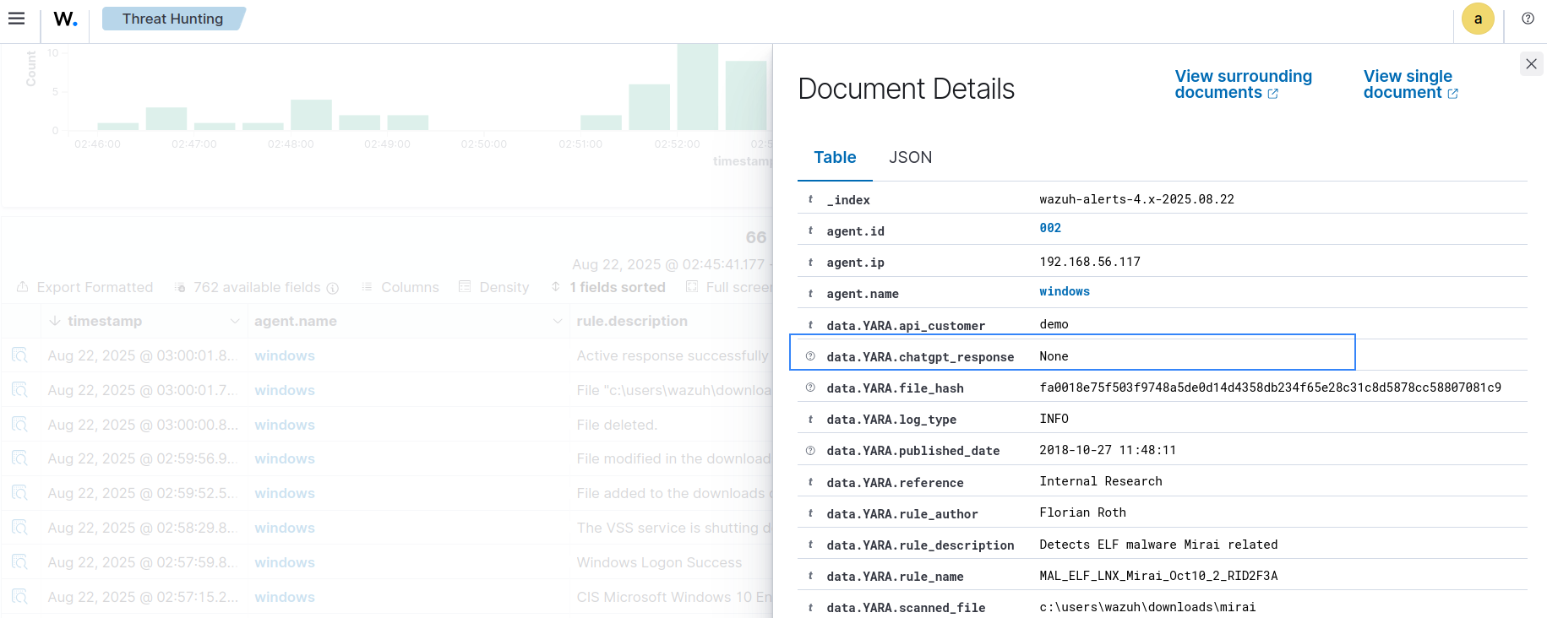Switch to the JSON tab
Image resolution: width=1547 pixels, height=618 pixels.
pos(910,157)
